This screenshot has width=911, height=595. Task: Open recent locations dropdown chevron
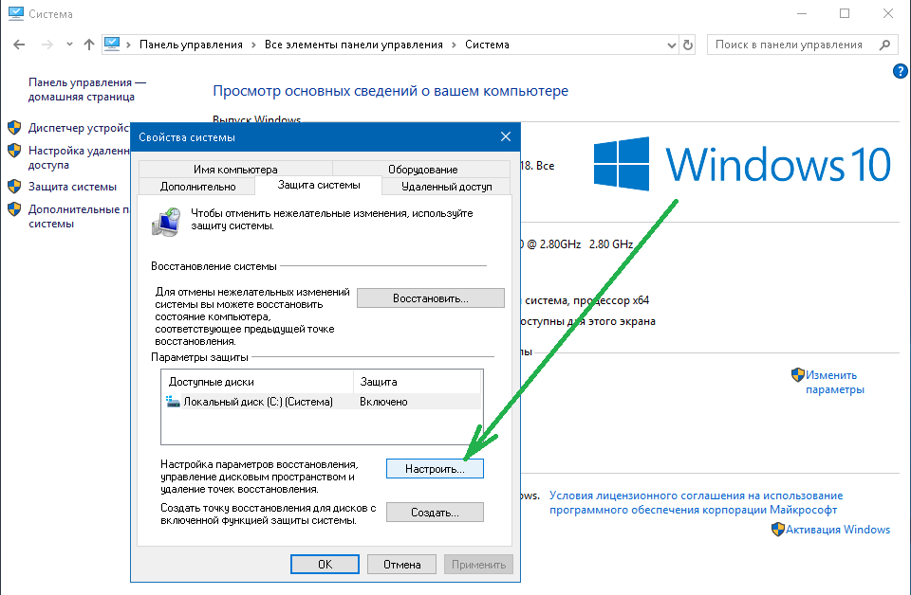pos(69,45)
